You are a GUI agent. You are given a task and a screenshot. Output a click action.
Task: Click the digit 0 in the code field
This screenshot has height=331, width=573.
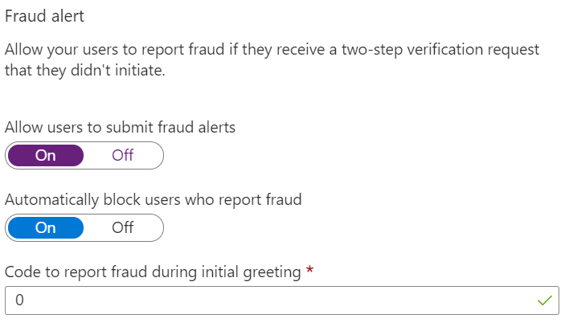tap(20, 300)
